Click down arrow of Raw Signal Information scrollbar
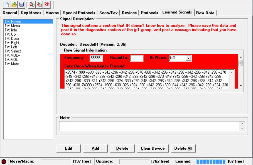 [241, 86]
